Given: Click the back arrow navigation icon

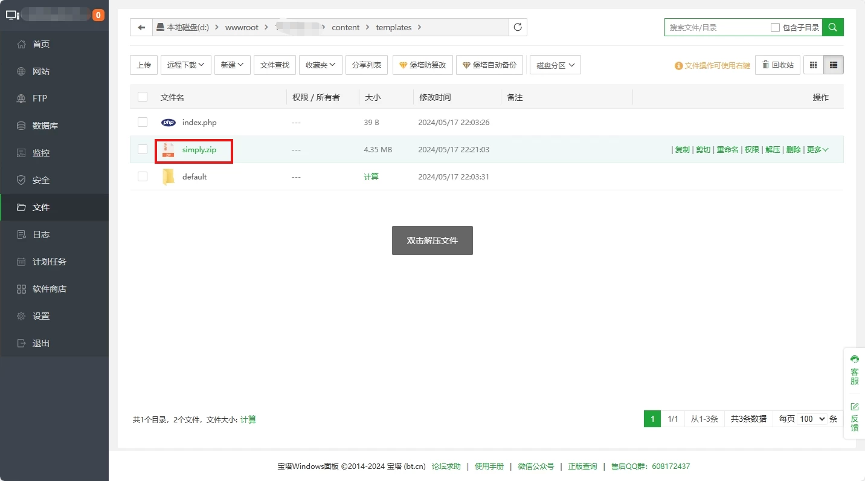Looking at the screenshot, I should click(141, 27).
